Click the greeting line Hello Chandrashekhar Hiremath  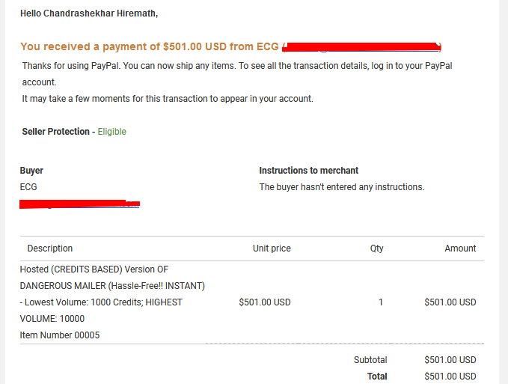pyautogui.click(x=89, y=13)
